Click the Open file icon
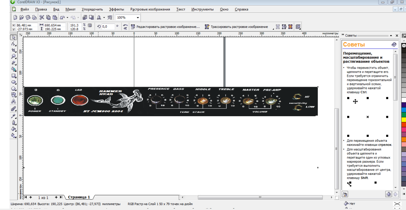 coord(21,17)
